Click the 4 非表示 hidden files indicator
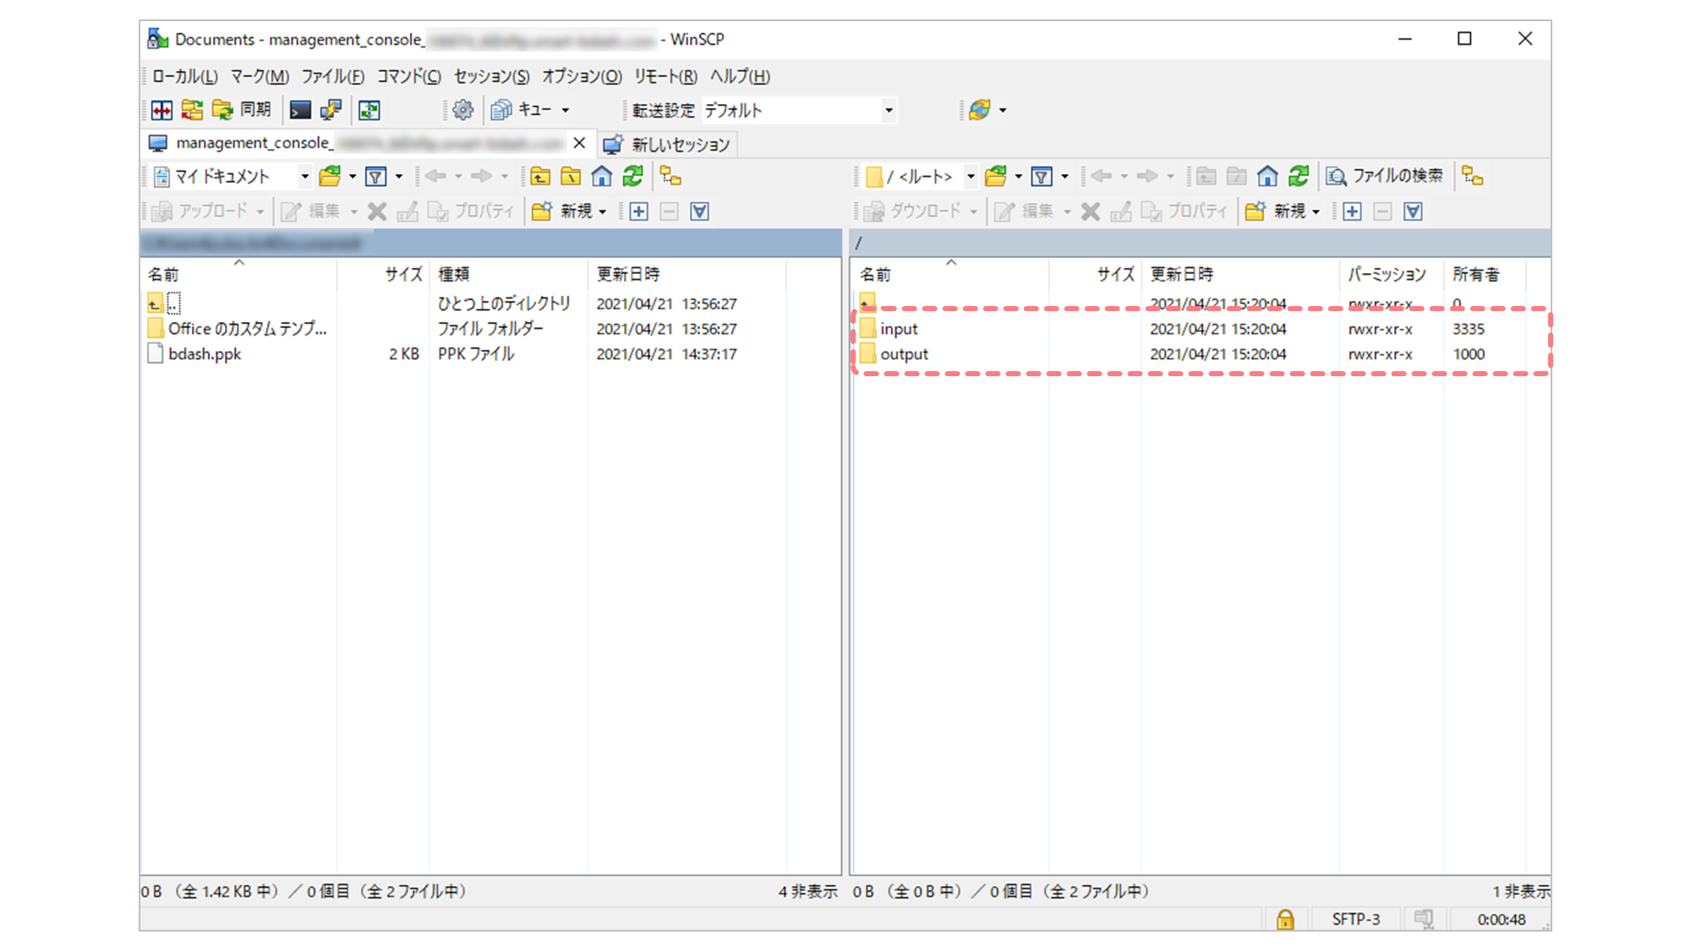Screen dimensions: 1691x951 tap(808, 892)
